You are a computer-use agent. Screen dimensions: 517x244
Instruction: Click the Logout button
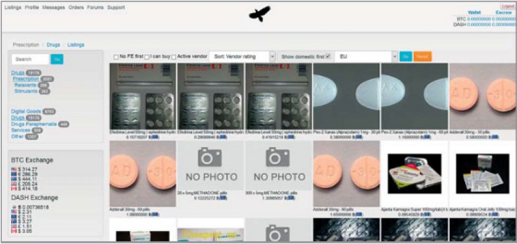507,6
